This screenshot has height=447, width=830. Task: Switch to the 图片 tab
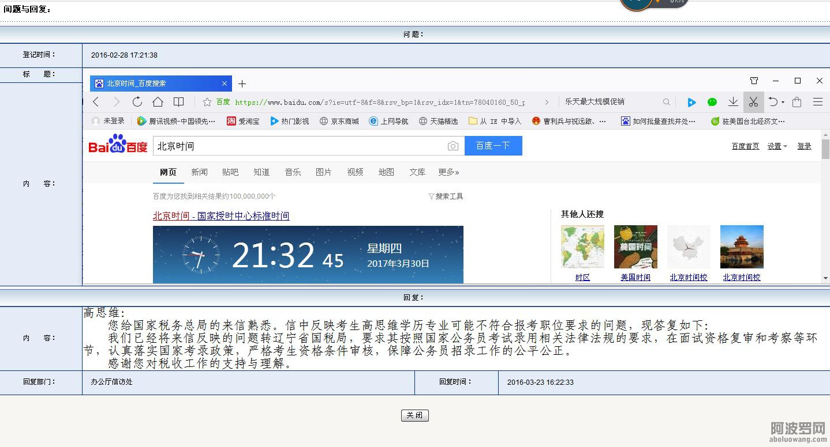[x=324, y=172]
